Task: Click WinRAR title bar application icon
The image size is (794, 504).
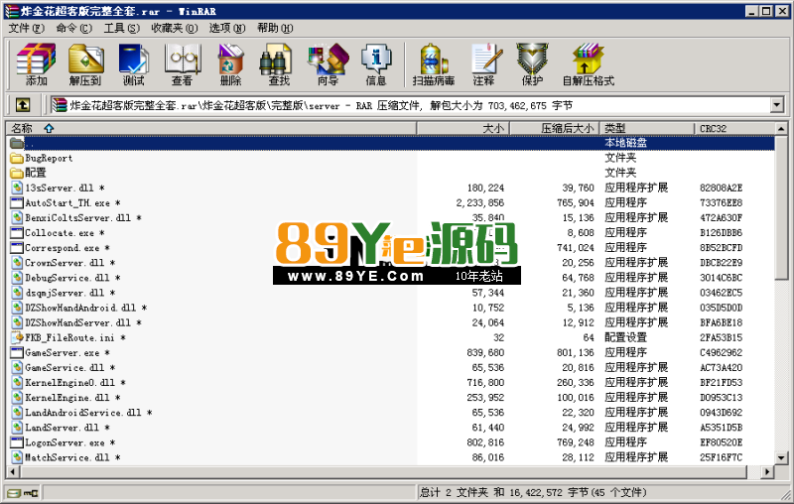Action: (11, 11)
